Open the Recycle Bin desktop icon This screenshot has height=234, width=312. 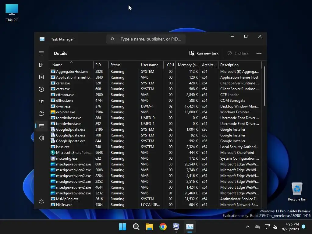[x=297, y=192]
